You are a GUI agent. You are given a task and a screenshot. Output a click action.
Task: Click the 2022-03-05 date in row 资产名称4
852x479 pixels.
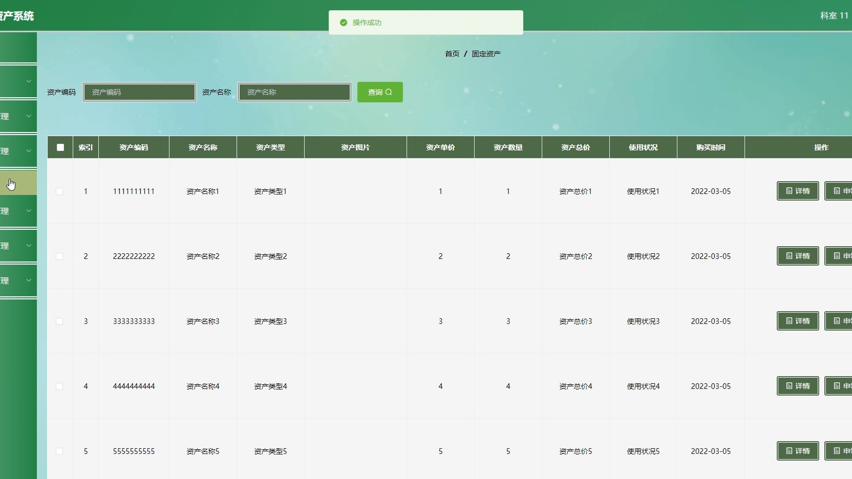(711, 386)
